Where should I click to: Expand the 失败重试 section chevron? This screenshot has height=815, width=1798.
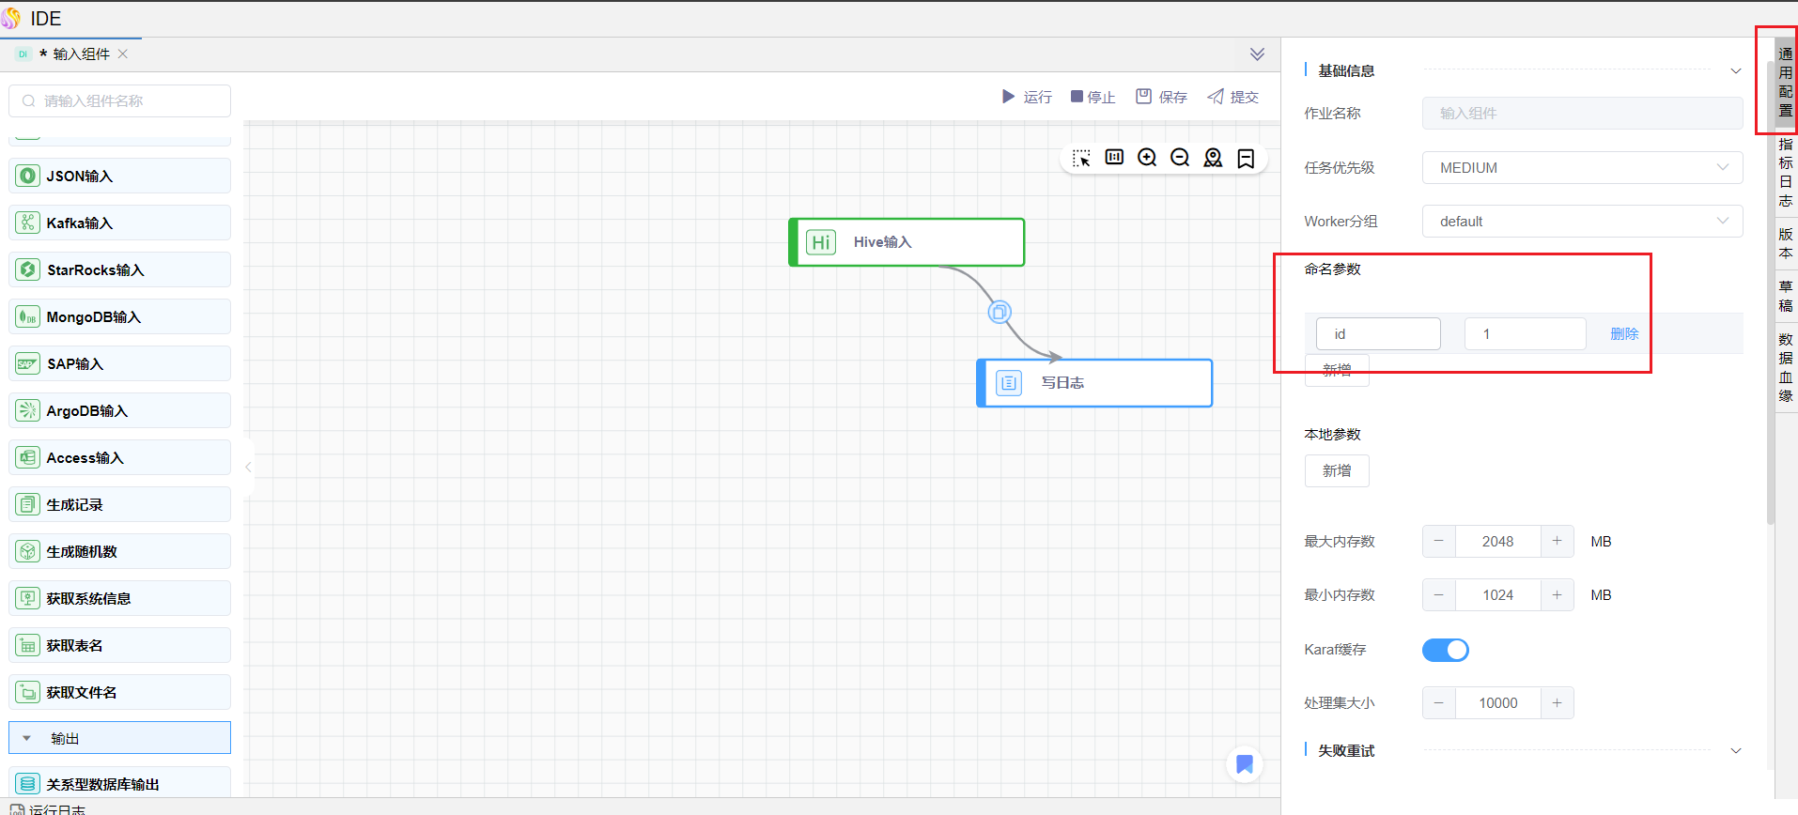pyautogui.click(x=1735, y=751)
